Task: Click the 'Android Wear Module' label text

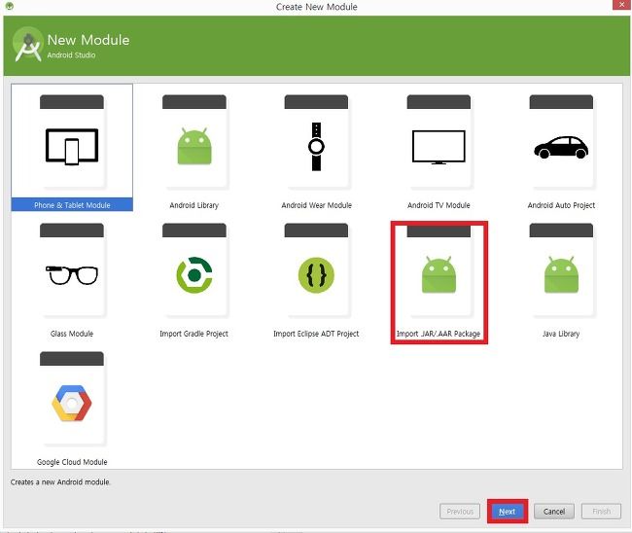Action: 316,205
